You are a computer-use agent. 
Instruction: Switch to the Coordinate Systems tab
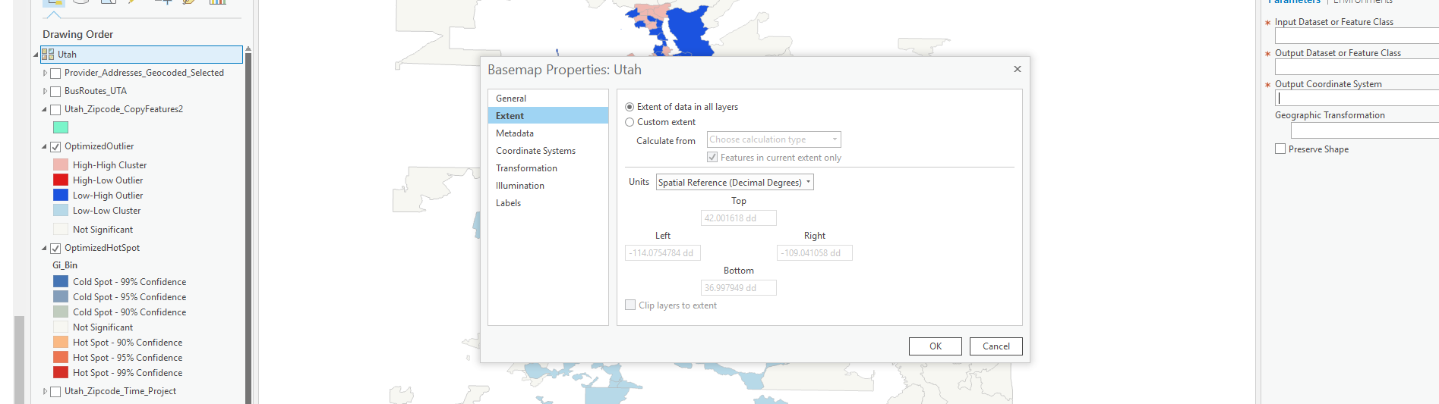535,151
